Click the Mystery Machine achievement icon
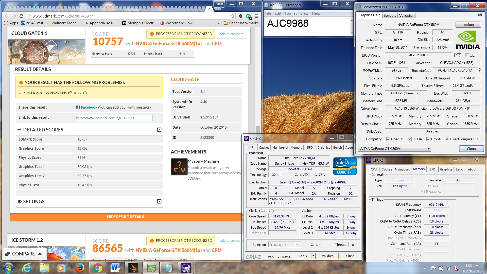The image size is (487, 274). tap(179, 167)
